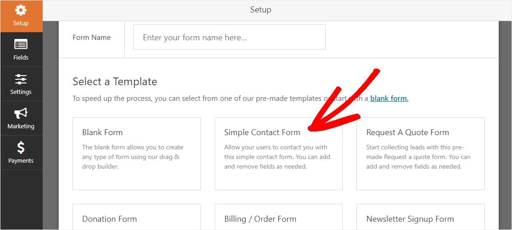Follow the blank form link
Viewport: 512px width, 230px height.
coord(389,98)
